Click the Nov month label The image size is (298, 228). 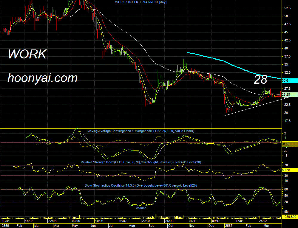192,226
